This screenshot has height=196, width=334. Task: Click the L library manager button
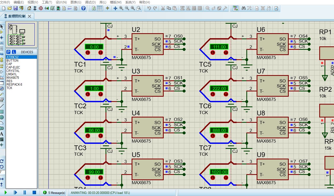14,52
